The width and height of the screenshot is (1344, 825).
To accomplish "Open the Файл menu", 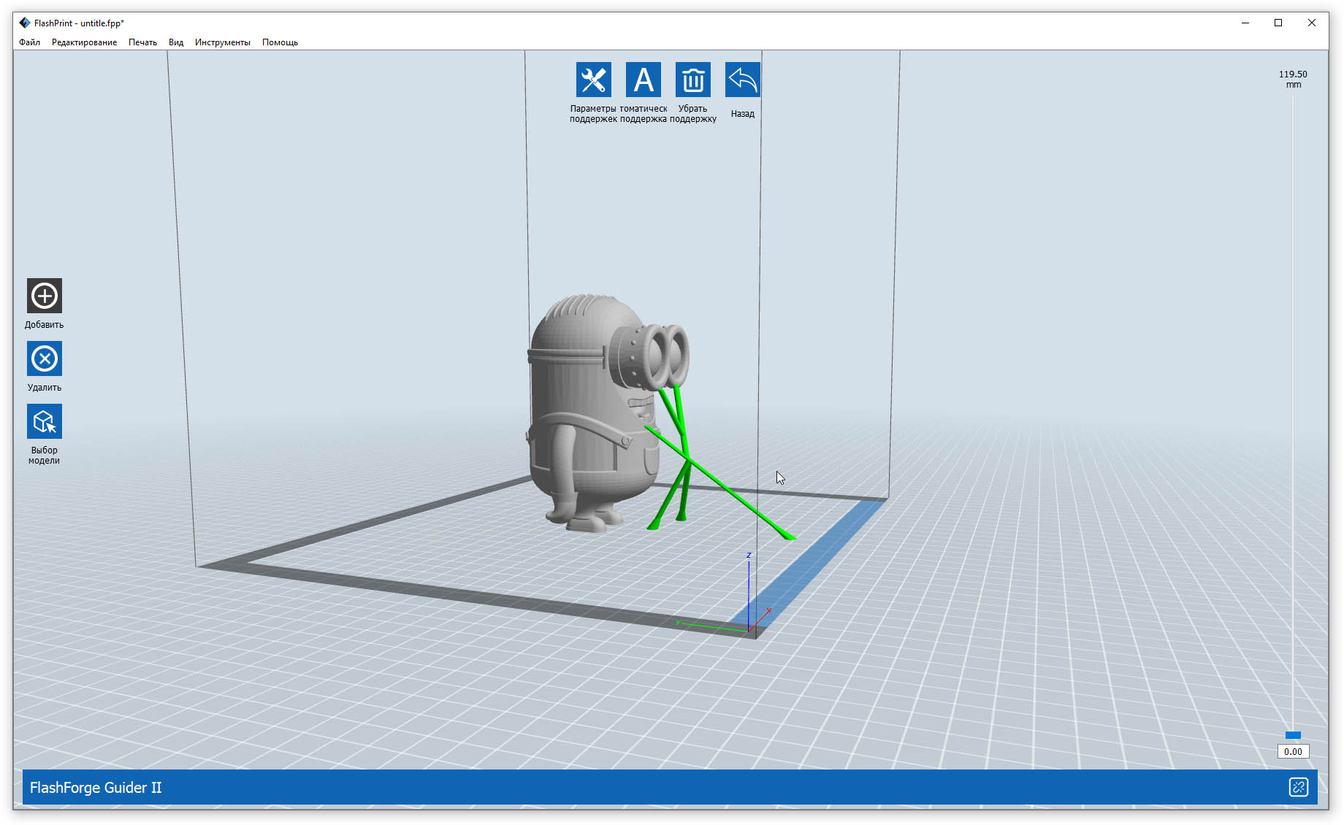I will [x=30, y=42].
